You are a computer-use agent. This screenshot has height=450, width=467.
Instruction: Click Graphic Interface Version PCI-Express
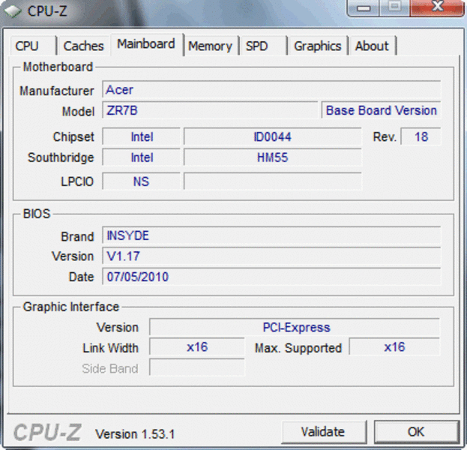coord(295,327)
